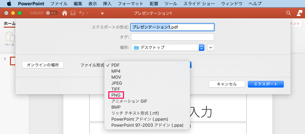Select PowerPoint 97-2003 アドイン (.ppa) format

[x=147, y=125]
